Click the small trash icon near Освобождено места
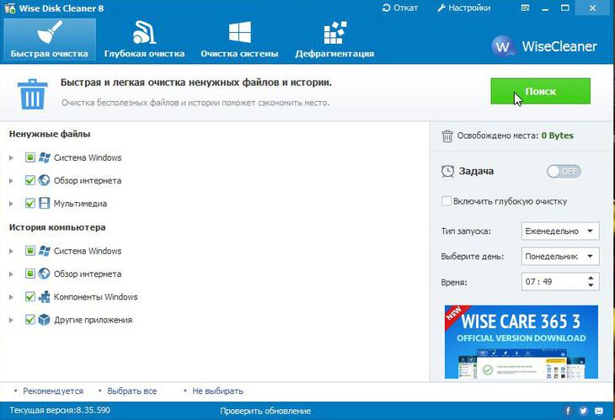615x420 pixels. click(447, 136)
